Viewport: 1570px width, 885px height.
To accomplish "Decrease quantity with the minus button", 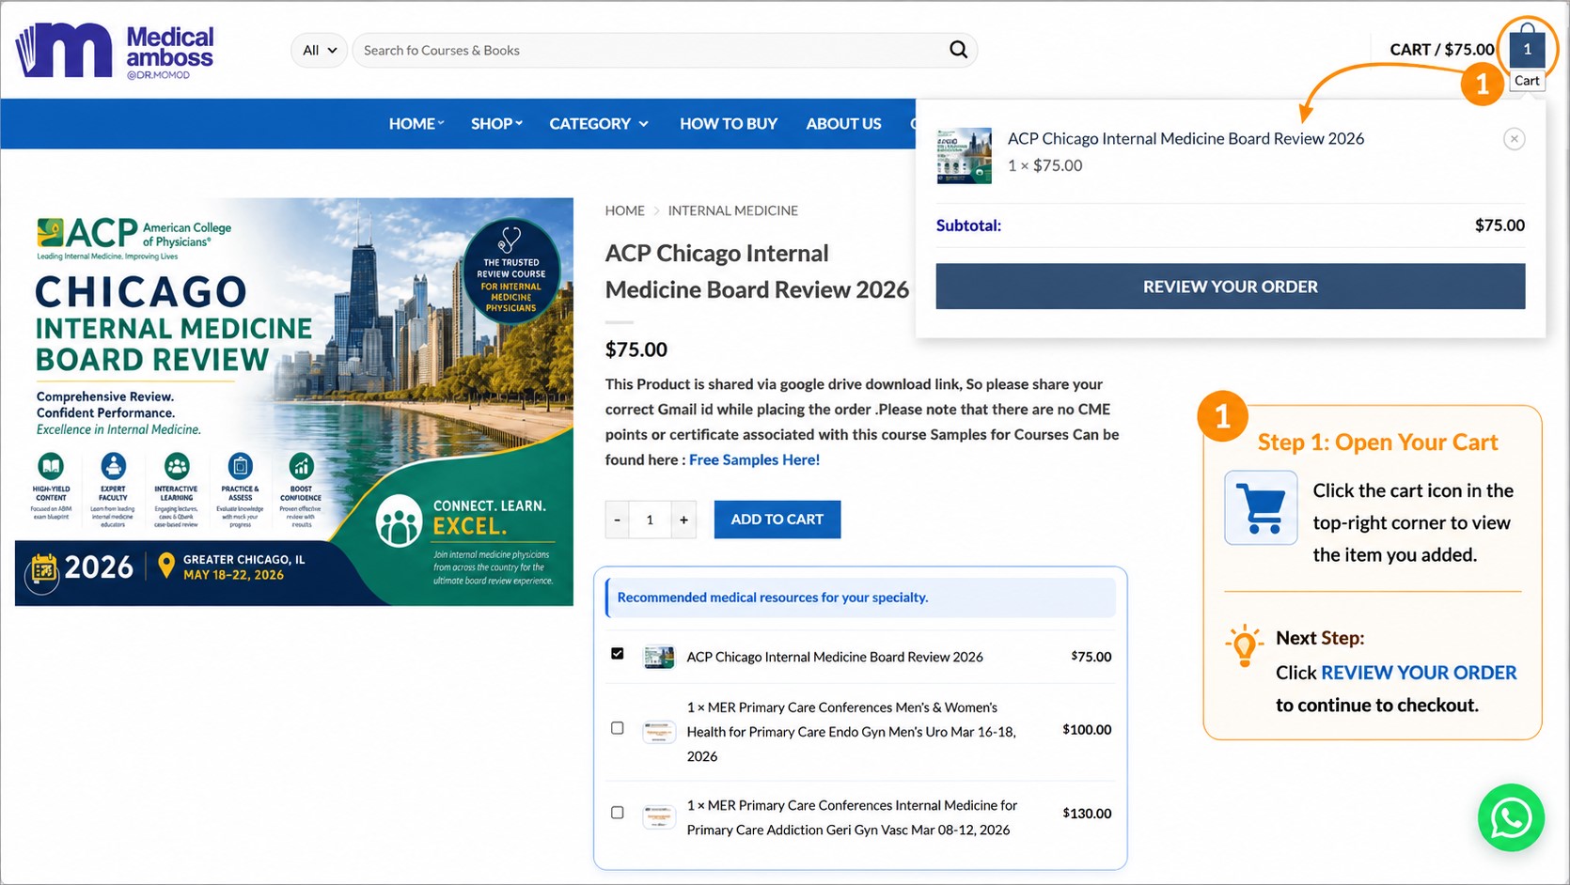I will (x=617, y=520).
